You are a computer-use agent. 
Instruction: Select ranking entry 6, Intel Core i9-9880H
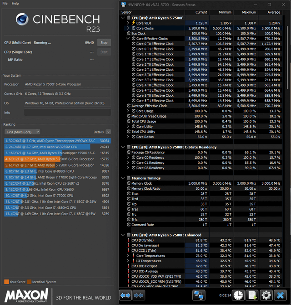click(x=57, y=171)
